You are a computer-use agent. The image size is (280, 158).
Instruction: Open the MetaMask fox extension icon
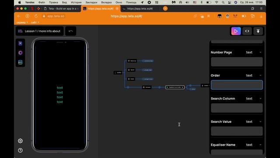235,16
